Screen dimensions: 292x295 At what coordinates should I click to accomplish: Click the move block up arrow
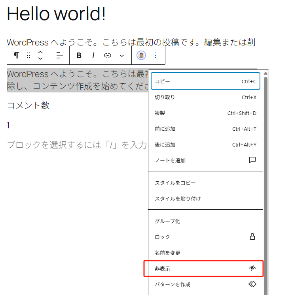pyautogui.click(x=40, y=52)
